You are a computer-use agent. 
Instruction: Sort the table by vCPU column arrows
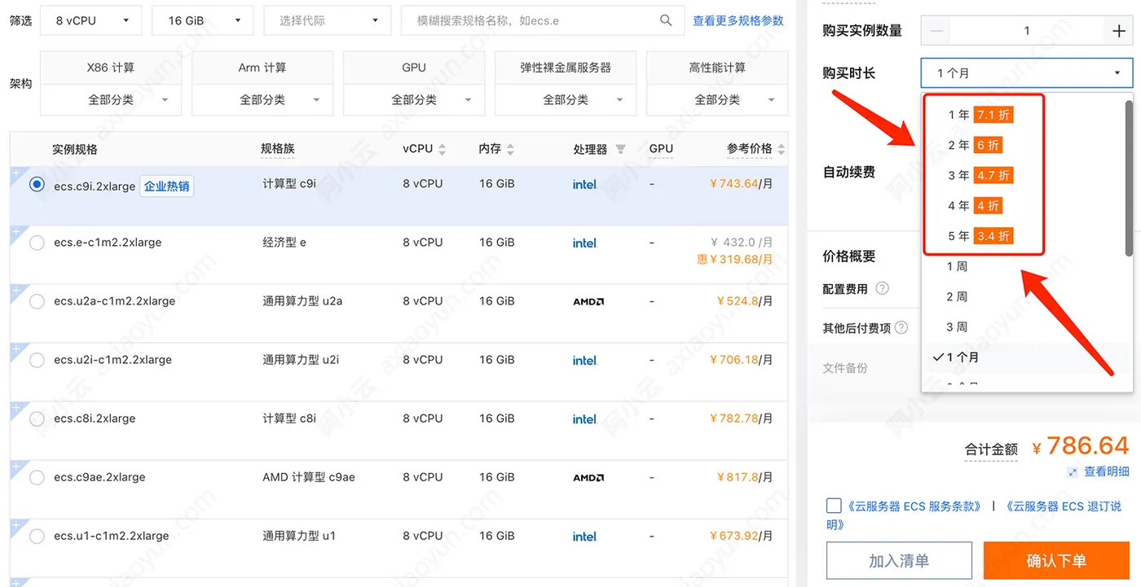pos(443,149)
